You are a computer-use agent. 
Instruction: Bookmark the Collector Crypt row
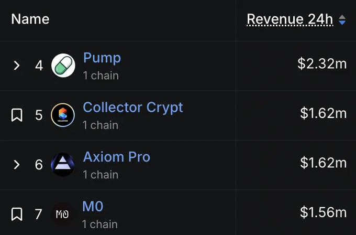(17, 115)
